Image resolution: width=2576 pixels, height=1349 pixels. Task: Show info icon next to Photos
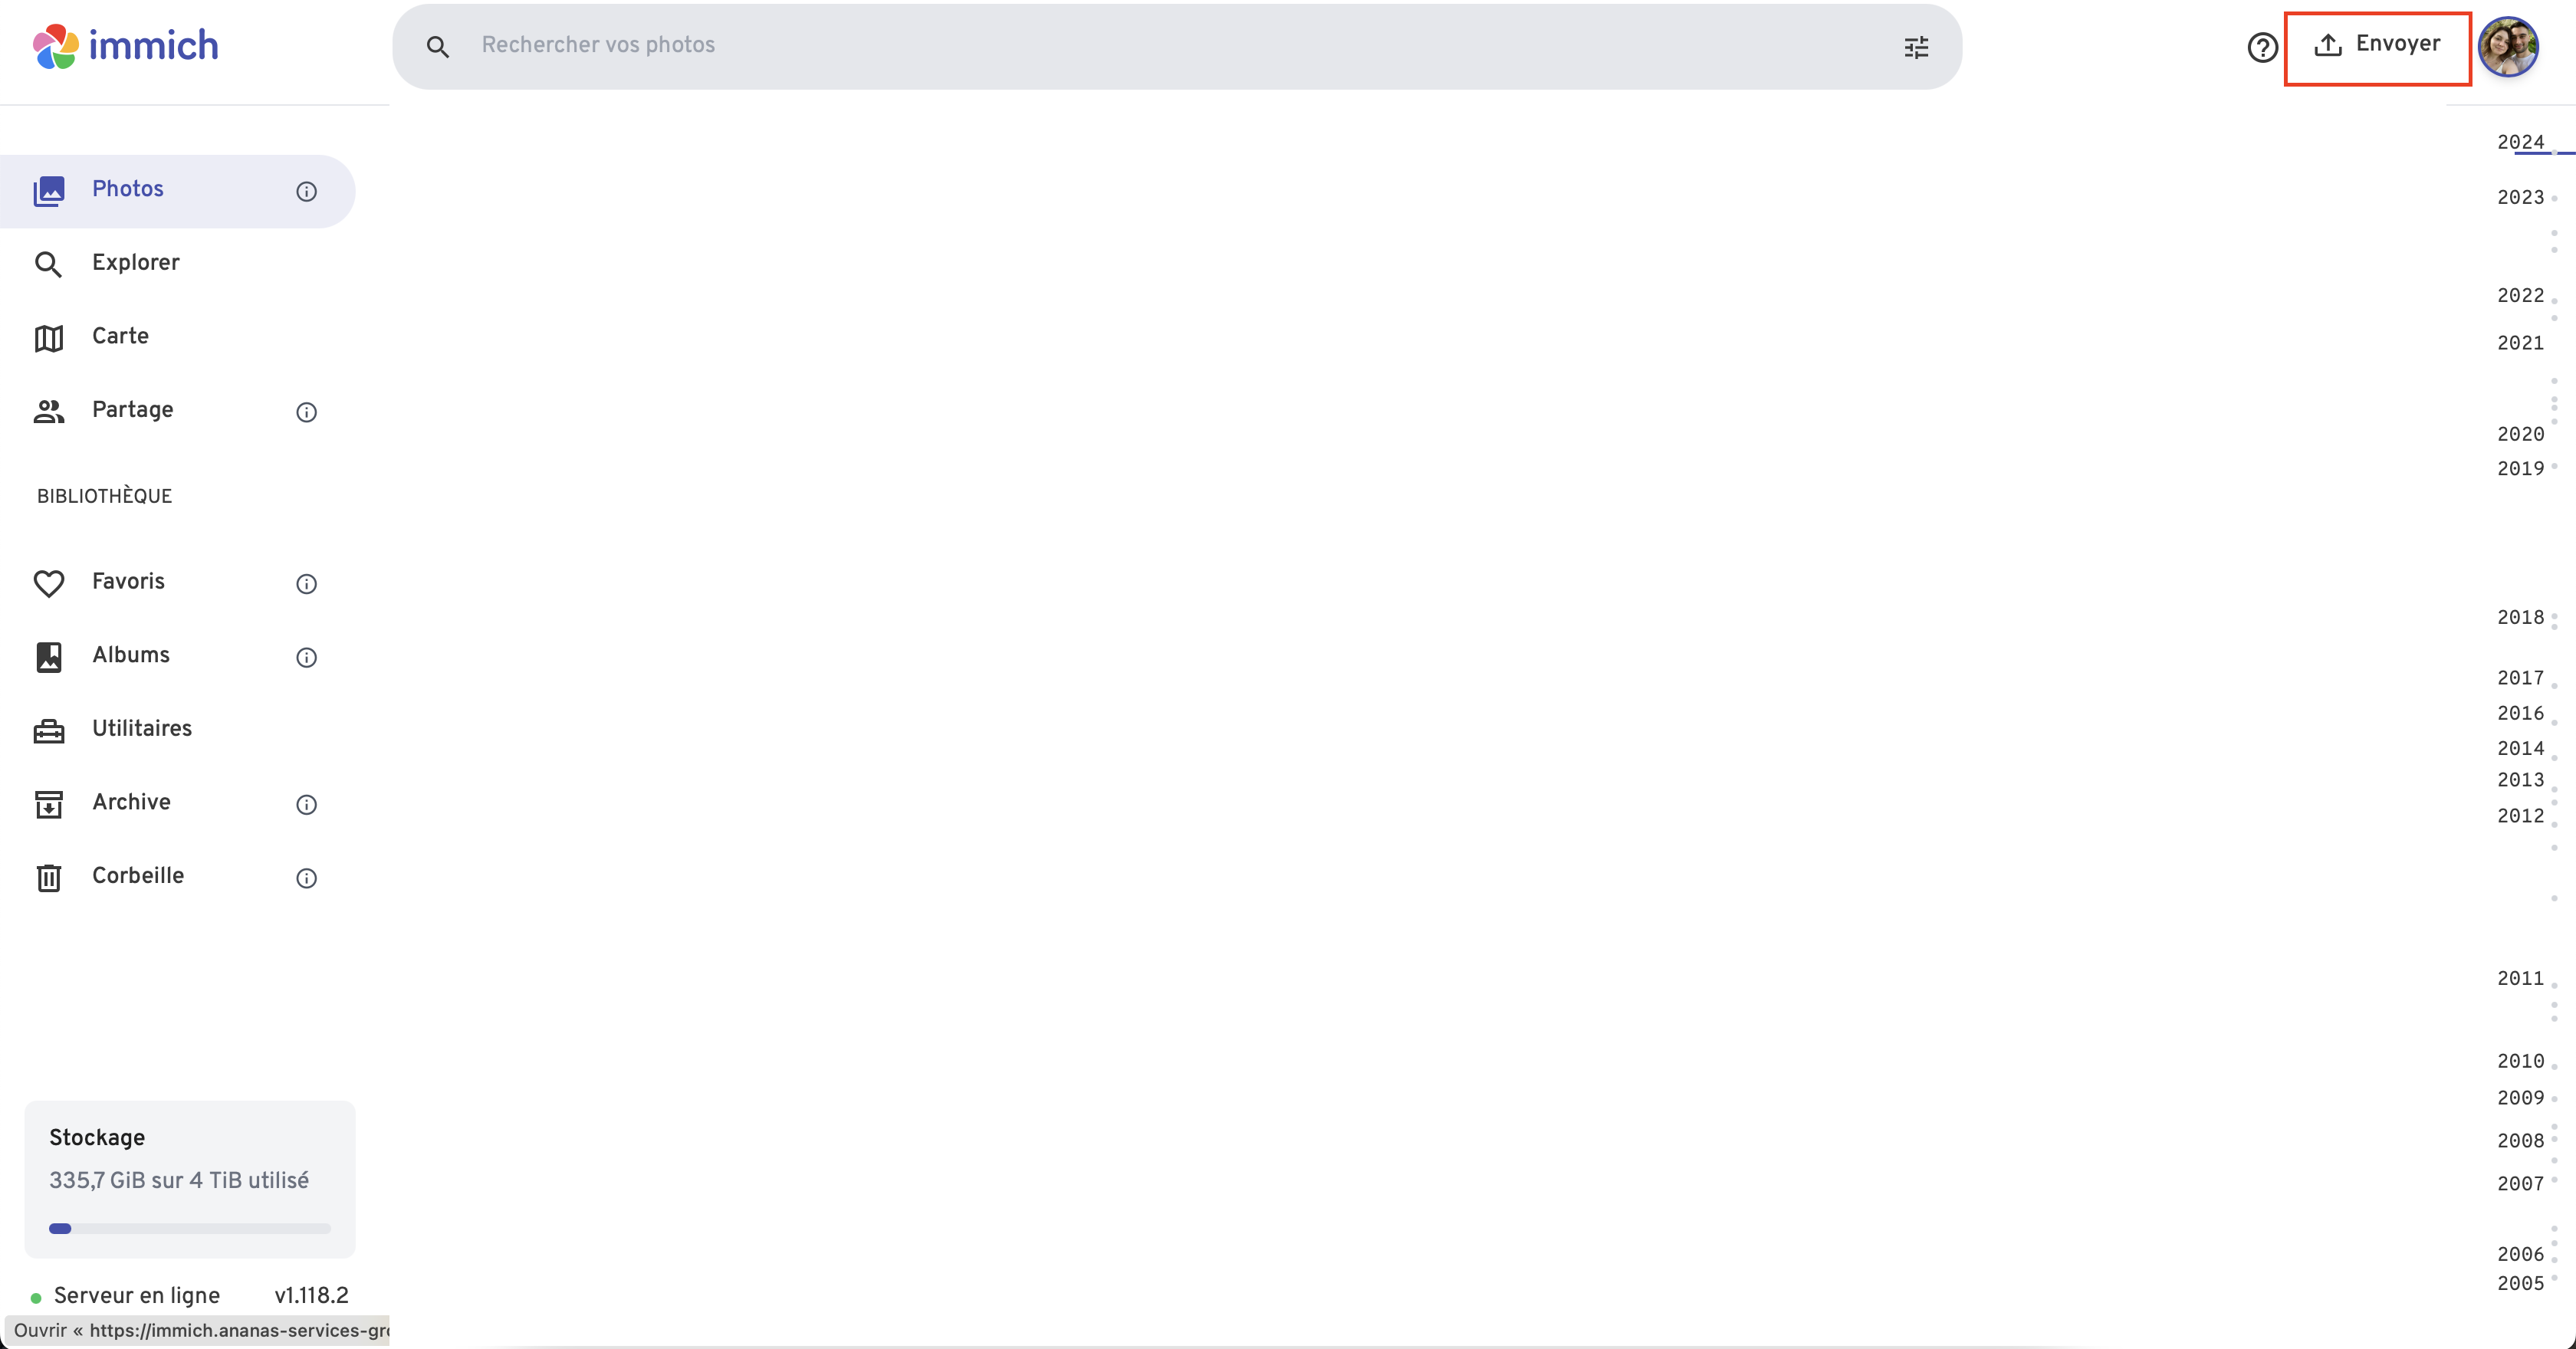click(306, 191)
